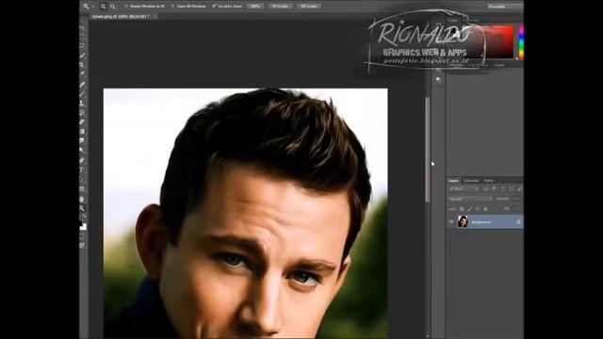Close the open document tab

[155, 17]
